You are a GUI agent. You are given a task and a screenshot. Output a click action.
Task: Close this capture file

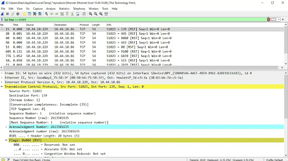click(34, 14)
